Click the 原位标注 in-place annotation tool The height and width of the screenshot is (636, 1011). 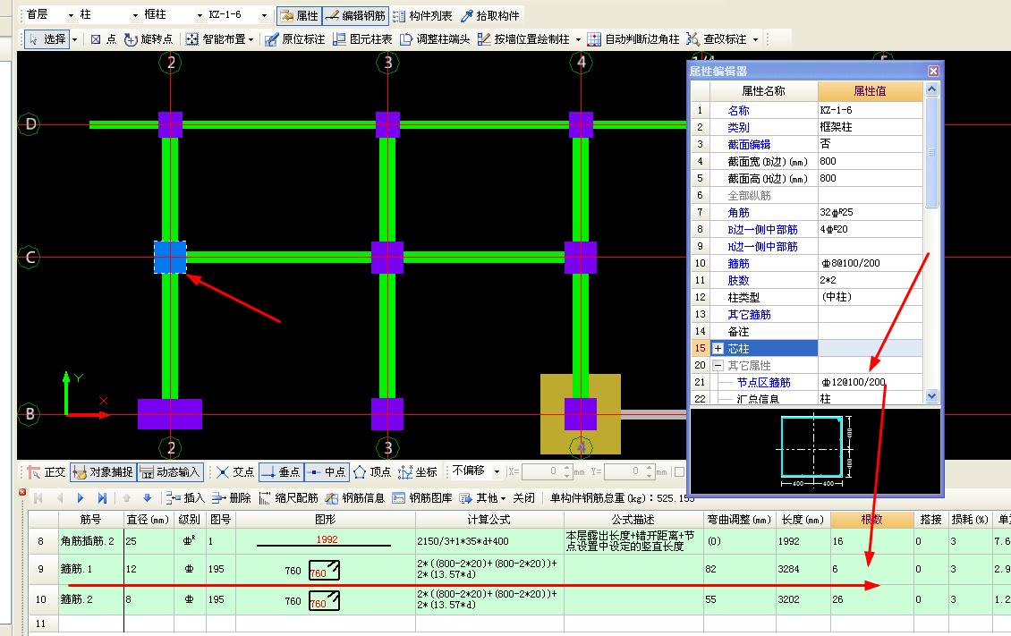pyautogui.click(x=294, y=39)
